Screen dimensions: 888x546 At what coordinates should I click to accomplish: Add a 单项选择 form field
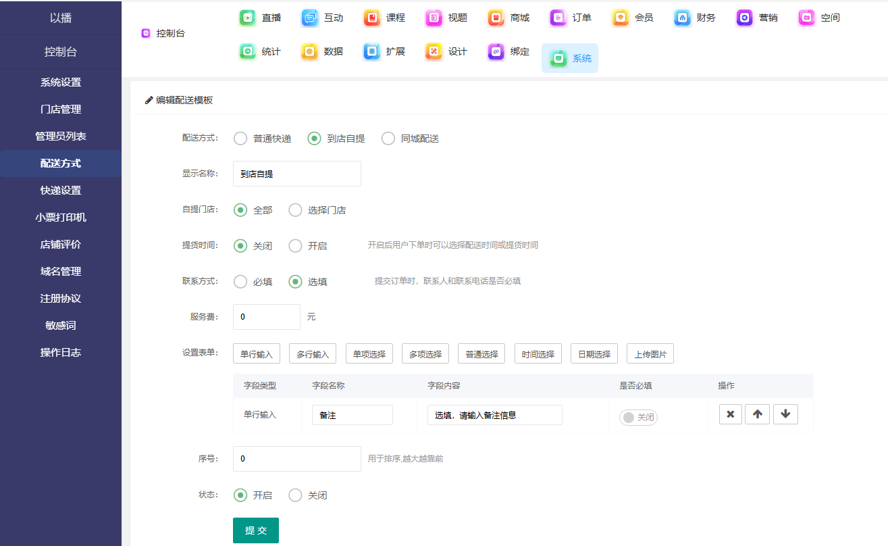pos(369,354)
